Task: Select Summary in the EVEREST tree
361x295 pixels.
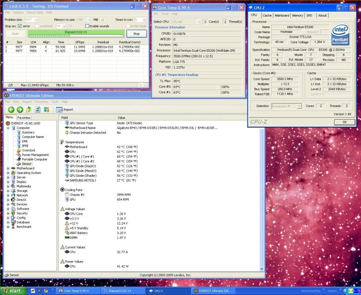Action: 28,132
